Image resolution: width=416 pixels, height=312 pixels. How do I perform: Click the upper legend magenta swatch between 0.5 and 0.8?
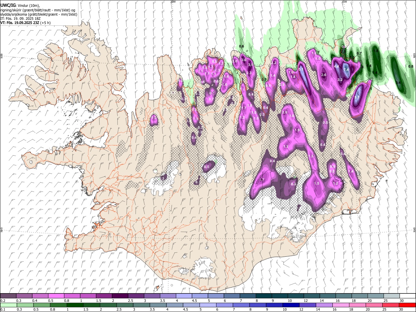(56, 296)
